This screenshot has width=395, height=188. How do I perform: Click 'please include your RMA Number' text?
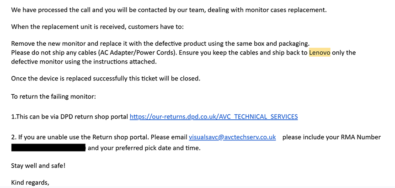click(331, 137)
